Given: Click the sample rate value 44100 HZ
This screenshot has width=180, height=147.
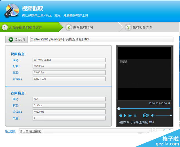Looking at the screenshot, I should 69,112.
